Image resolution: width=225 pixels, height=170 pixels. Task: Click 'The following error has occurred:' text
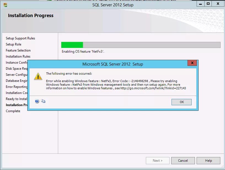point(69,74)
